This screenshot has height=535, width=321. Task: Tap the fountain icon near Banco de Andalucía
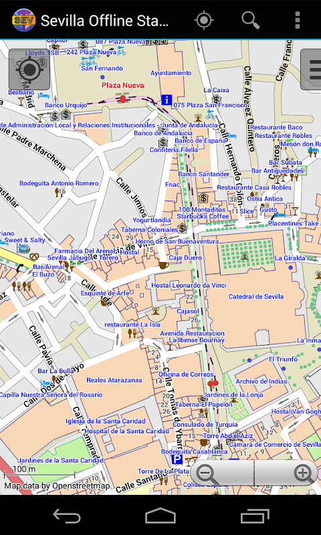tap(198, 118)
